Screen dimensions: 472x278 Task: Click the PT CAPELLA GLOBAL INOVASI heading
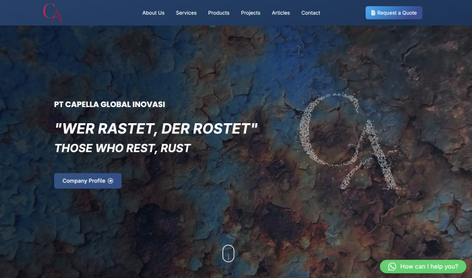[x=109, y=104]
